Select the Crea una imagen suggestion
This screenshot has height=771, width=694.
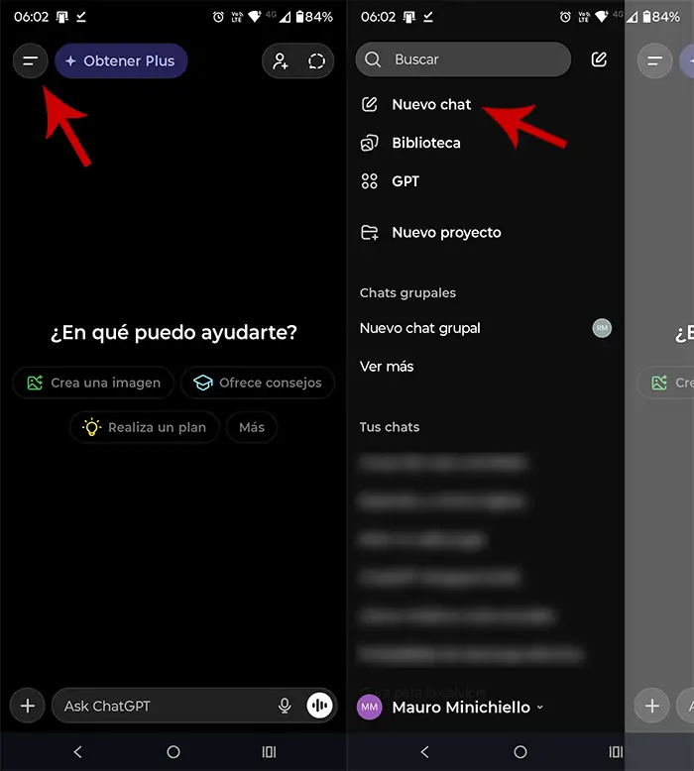[x=93, y=383]
